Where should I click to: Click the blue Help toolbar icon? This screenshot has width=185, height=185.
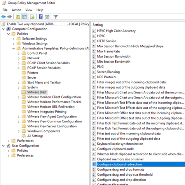coord(41,17)
